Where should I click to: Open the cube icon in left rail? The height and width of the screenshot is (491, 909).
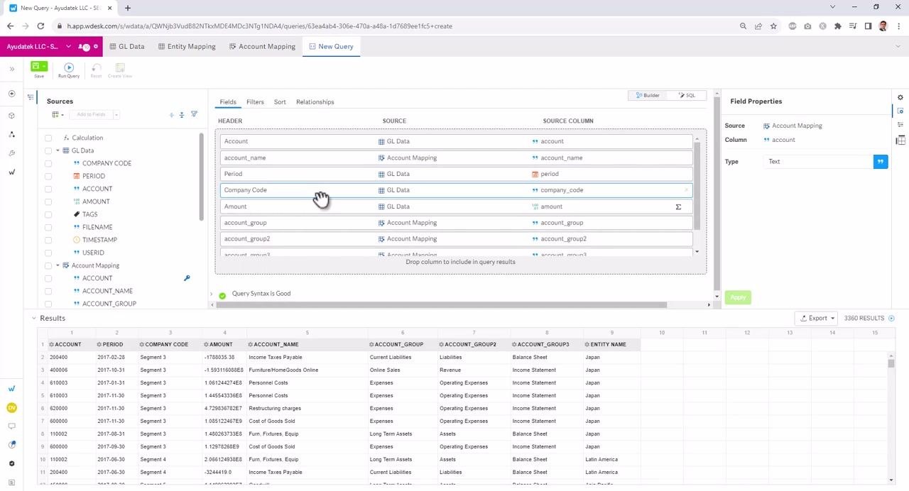[x=11, y=115]
